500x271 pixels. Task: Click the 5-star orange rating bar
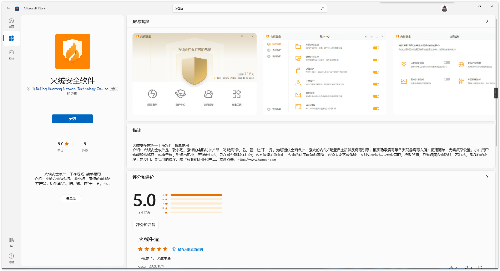click(x=196, y=195)
